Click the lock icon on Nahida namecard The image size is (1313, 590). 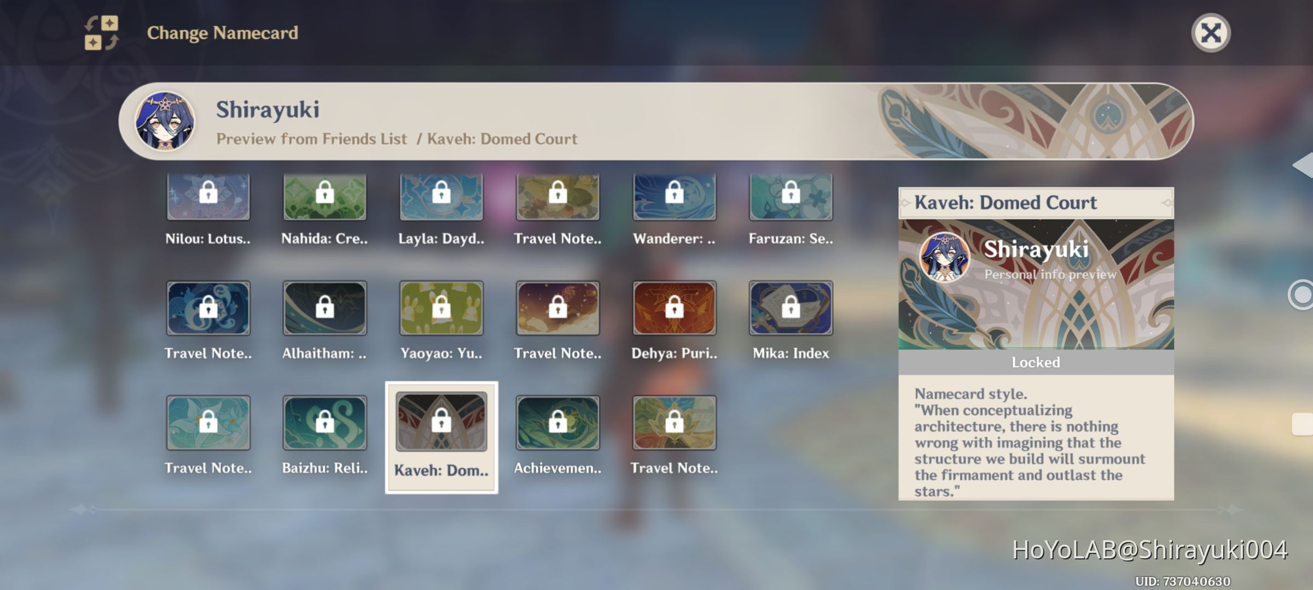coord(324,192)
